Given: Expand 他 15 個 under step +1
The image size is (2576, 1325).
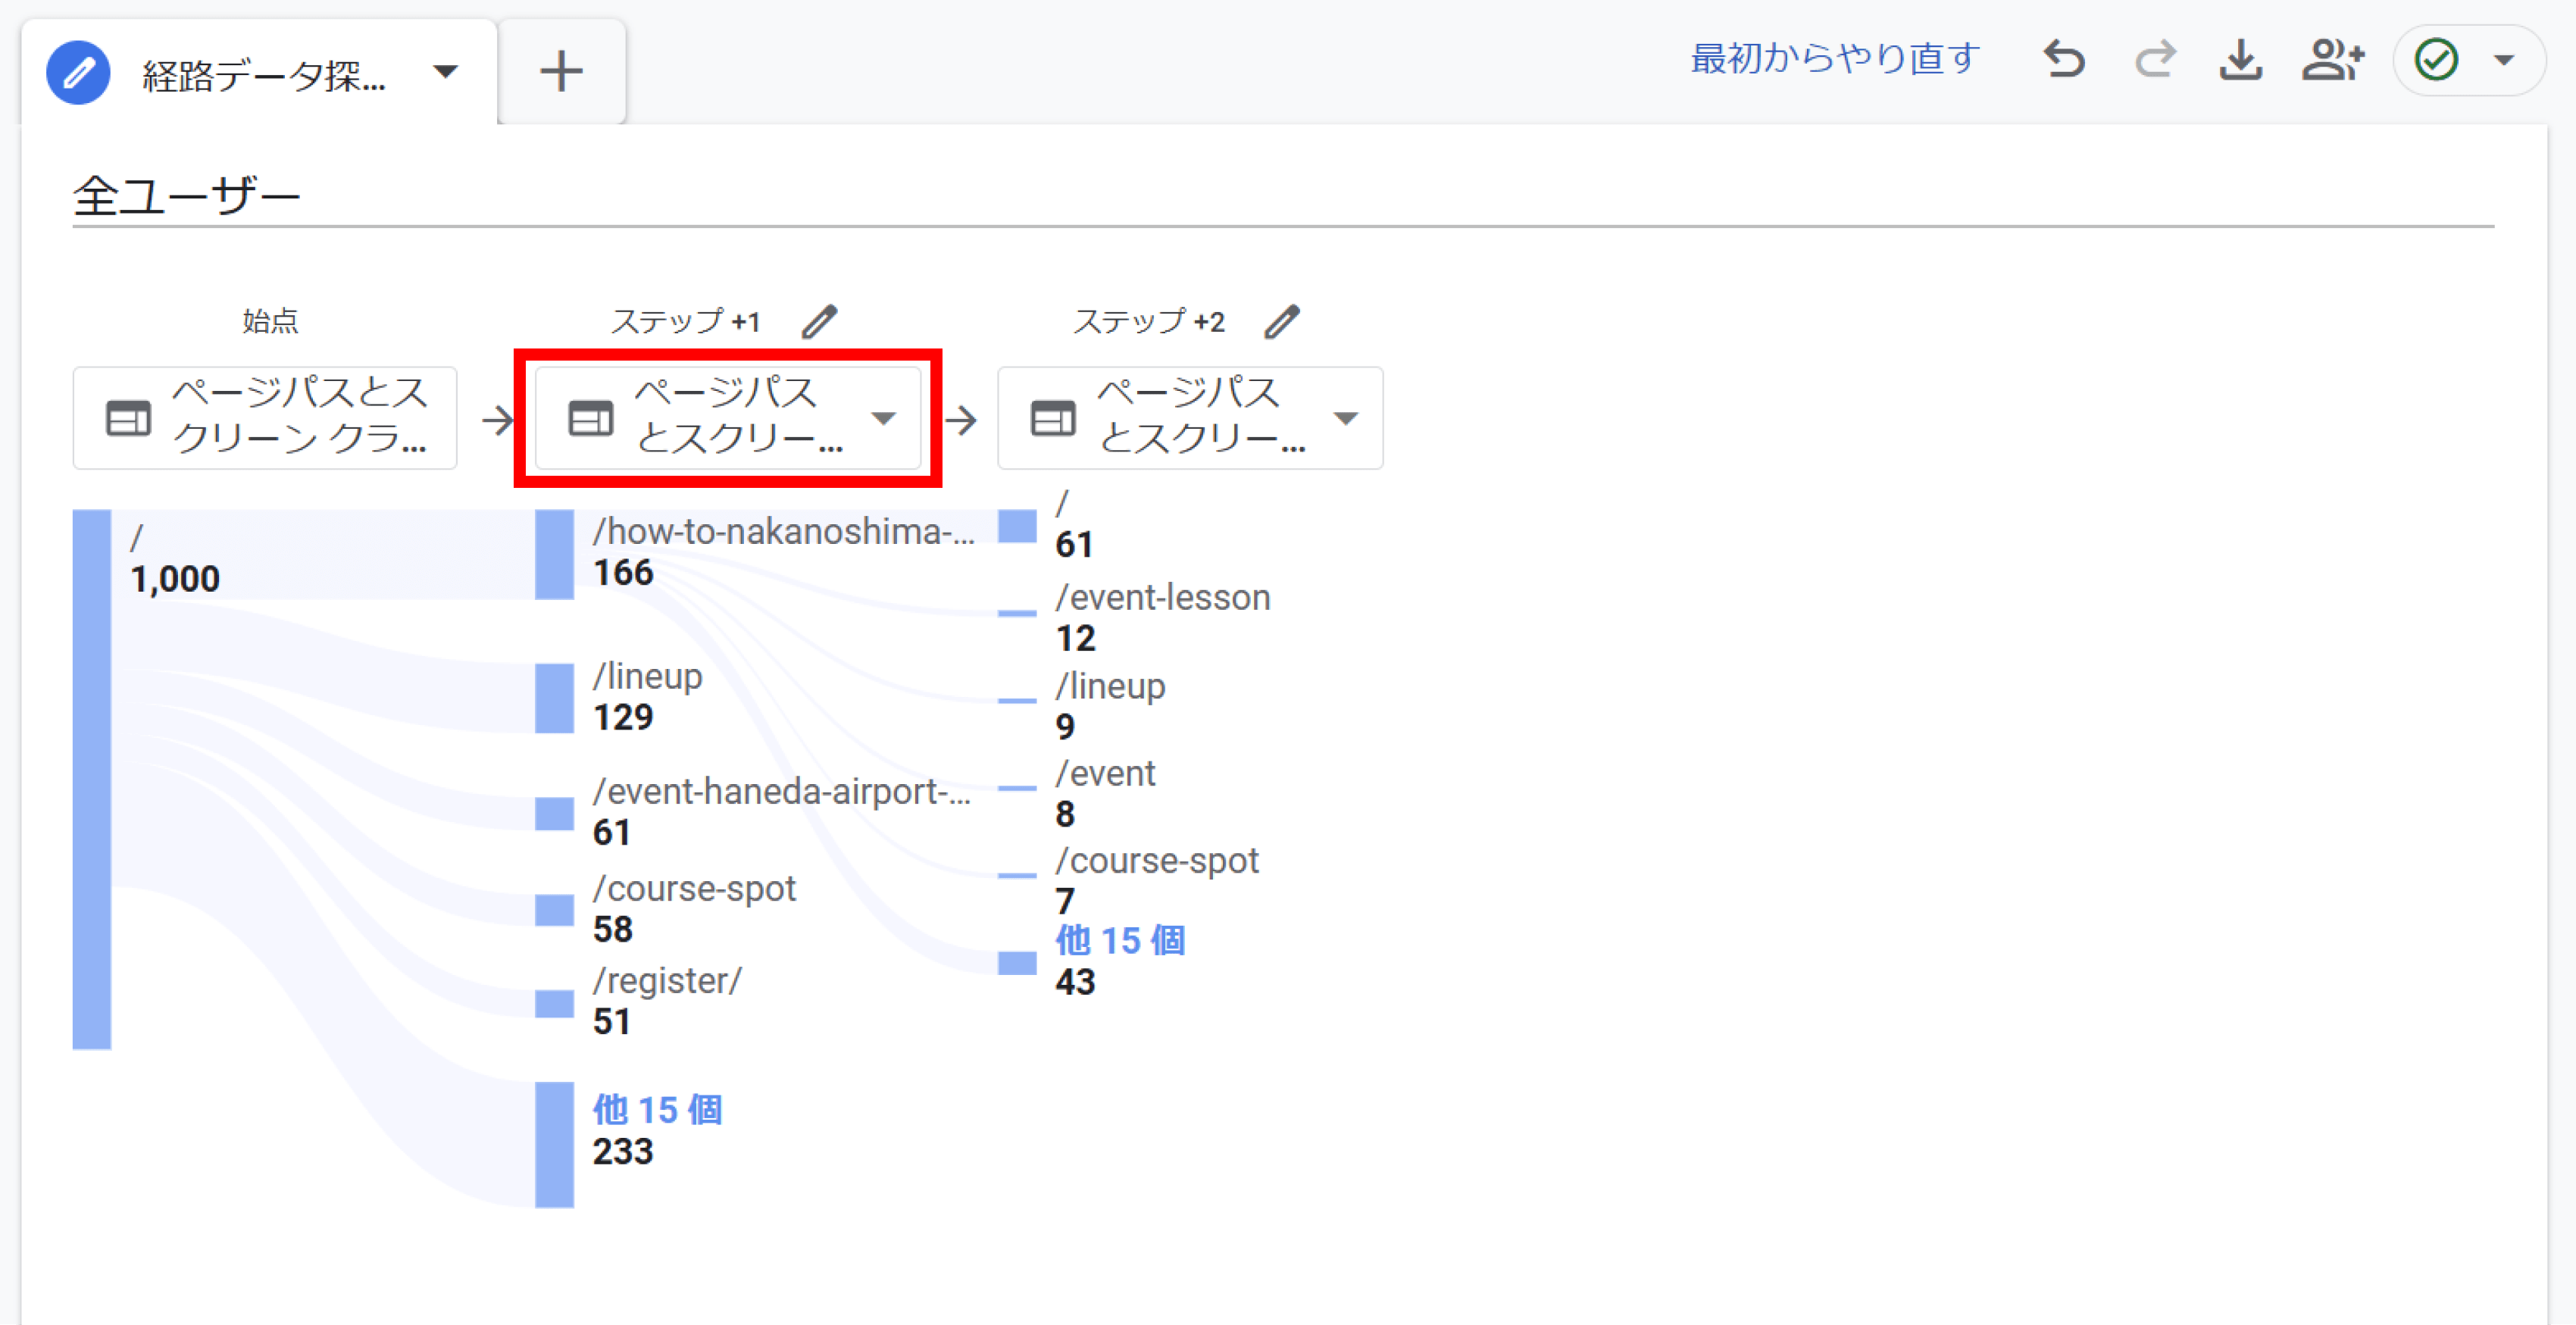Looking at the screenshot, I should (x=657, y=1109).
